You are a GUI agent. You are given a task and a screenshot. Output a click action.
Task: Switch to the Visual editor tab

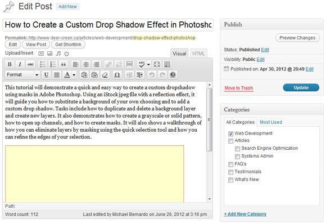coord(179,53)
